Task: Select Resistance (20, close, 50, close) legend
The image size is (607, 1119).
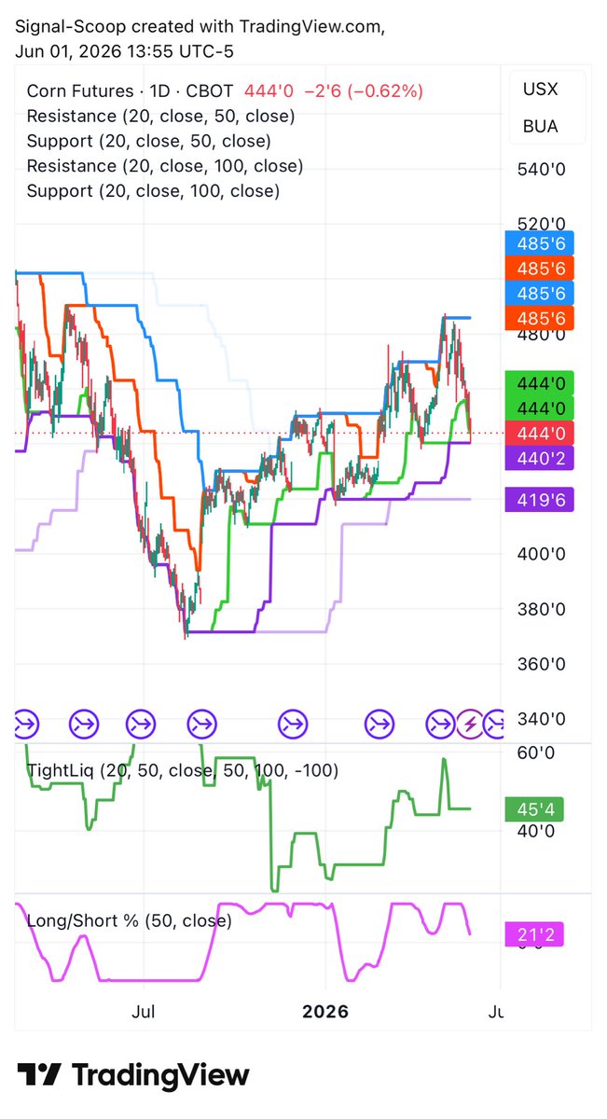Action: (160, 117)
